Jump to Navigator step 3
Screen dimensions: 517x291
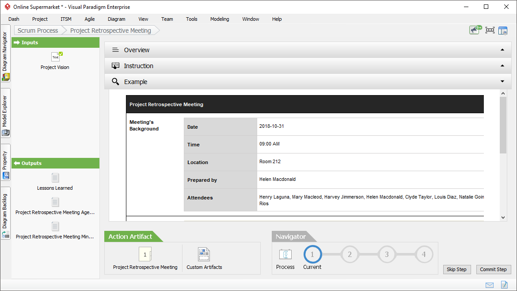tap(387, 254)
